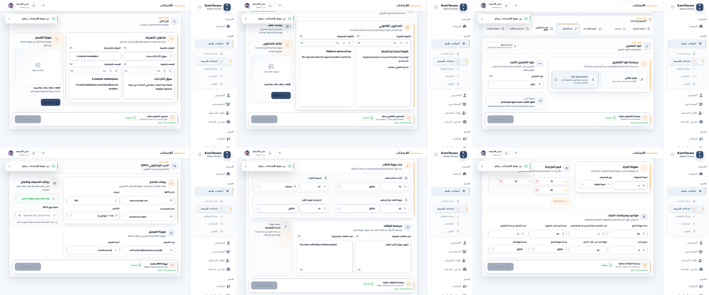Click the fixed activation code field 4821
This screenshot has height=295, width=709.
tap(515, 85)
